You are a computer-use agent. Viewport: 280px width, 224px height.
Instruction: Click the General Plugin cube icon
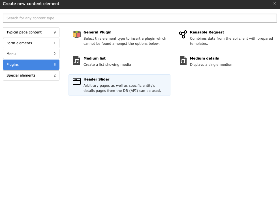click(x=77, y=35)
